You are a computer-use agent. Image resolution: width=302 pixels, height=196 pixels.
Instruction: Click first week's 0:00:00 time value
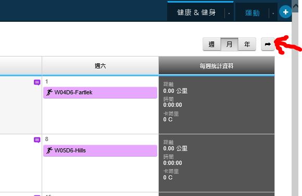(x=172, y=105)
